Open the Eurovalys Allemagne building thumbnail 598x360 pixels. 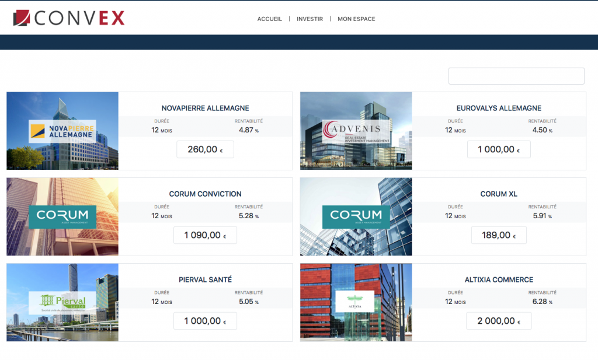pos(356,131)
